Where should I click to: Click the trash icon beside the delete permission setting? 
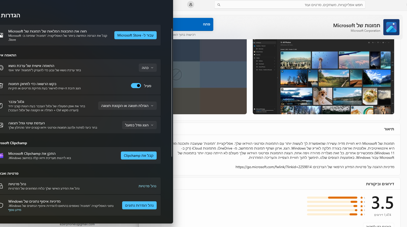[1, 86]
